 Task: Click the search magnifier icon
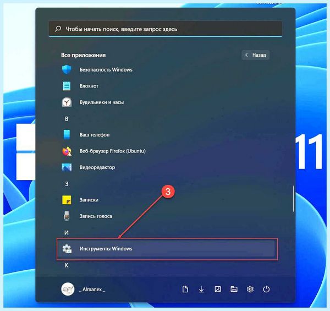(58, 29)
